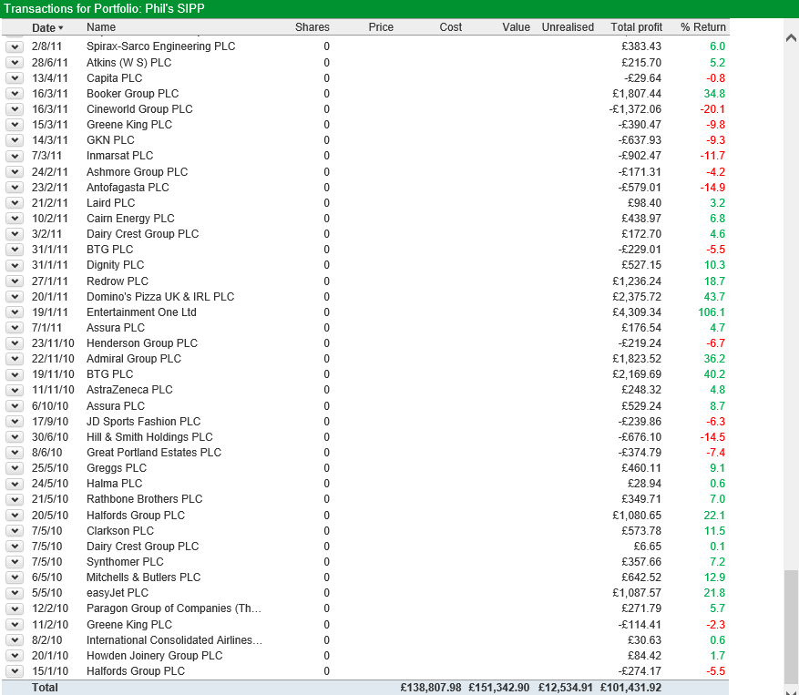This screenshot has width=799, height=695.
Task: Open the Admiral Group PLC row dropdown
Action: 15,359
